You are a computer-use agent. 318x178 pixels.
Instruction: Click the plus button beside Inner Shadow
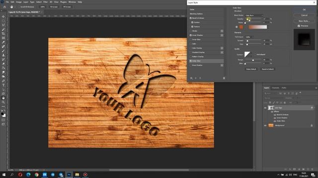coord(222,35)
